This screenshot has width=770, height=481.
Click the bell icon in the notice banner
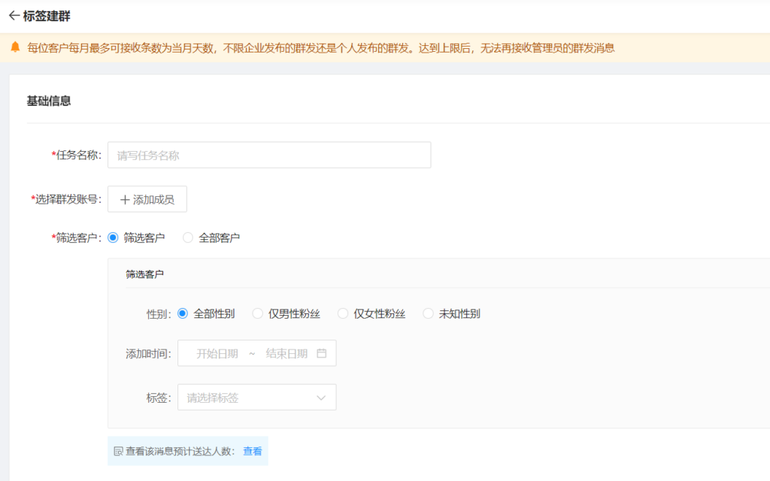pyautogui.click(x=15, y=47)
